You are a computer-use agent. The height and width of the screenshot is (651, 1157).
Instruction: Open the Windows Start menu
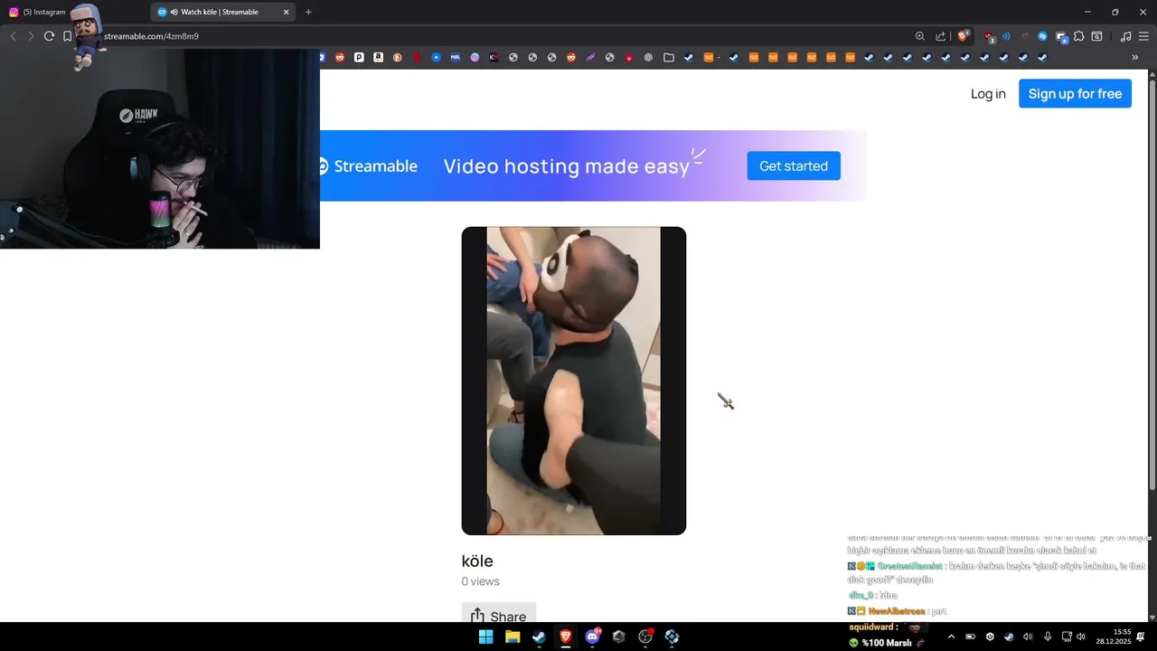(x=485, y=637)
